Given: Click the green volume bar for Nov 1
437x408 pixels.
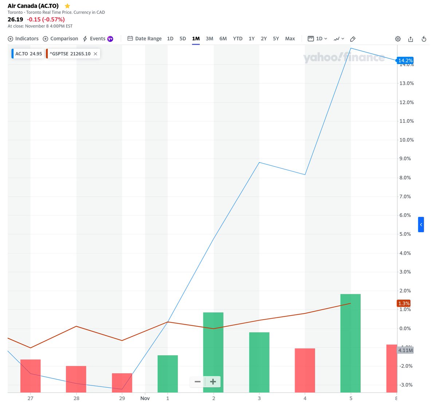Looking at the screenshot, I should (168, 374).
